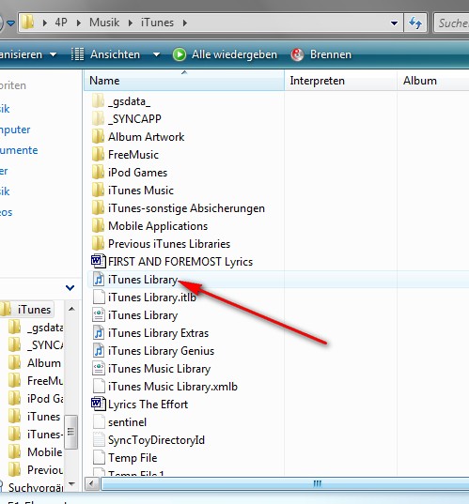Click Musik in the address breadcrumb
Image resolution: width=469 pixels, height=504 pixels.
pyautogui.click(x=104, y=23)
